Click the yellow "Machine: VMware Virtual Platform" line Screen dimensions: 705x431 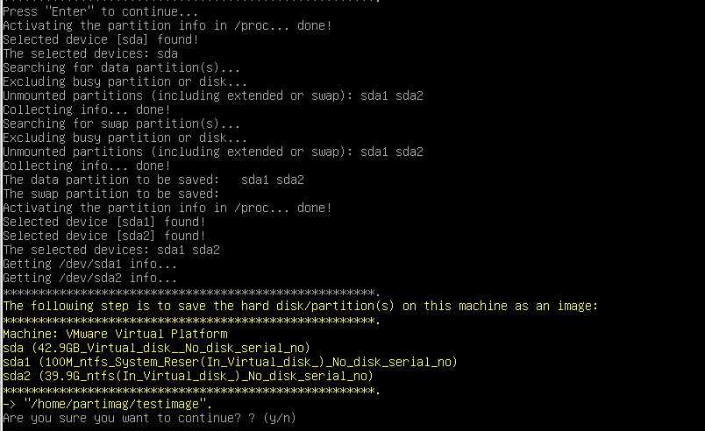[115, 334]
